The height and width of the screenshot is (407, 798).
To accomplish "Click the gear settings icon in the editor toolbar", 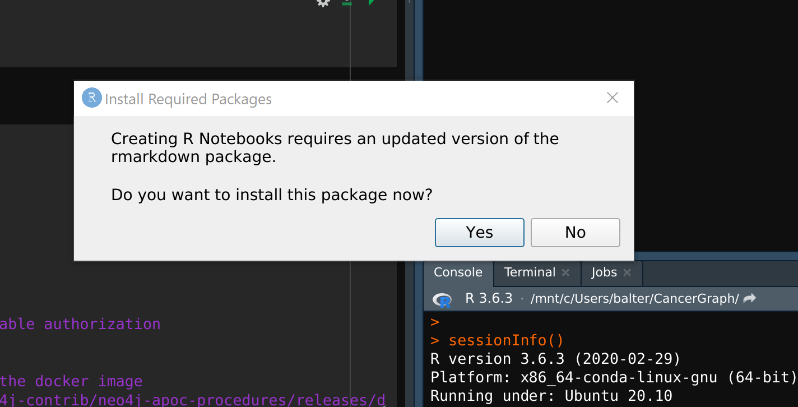I will pos(322,3).
